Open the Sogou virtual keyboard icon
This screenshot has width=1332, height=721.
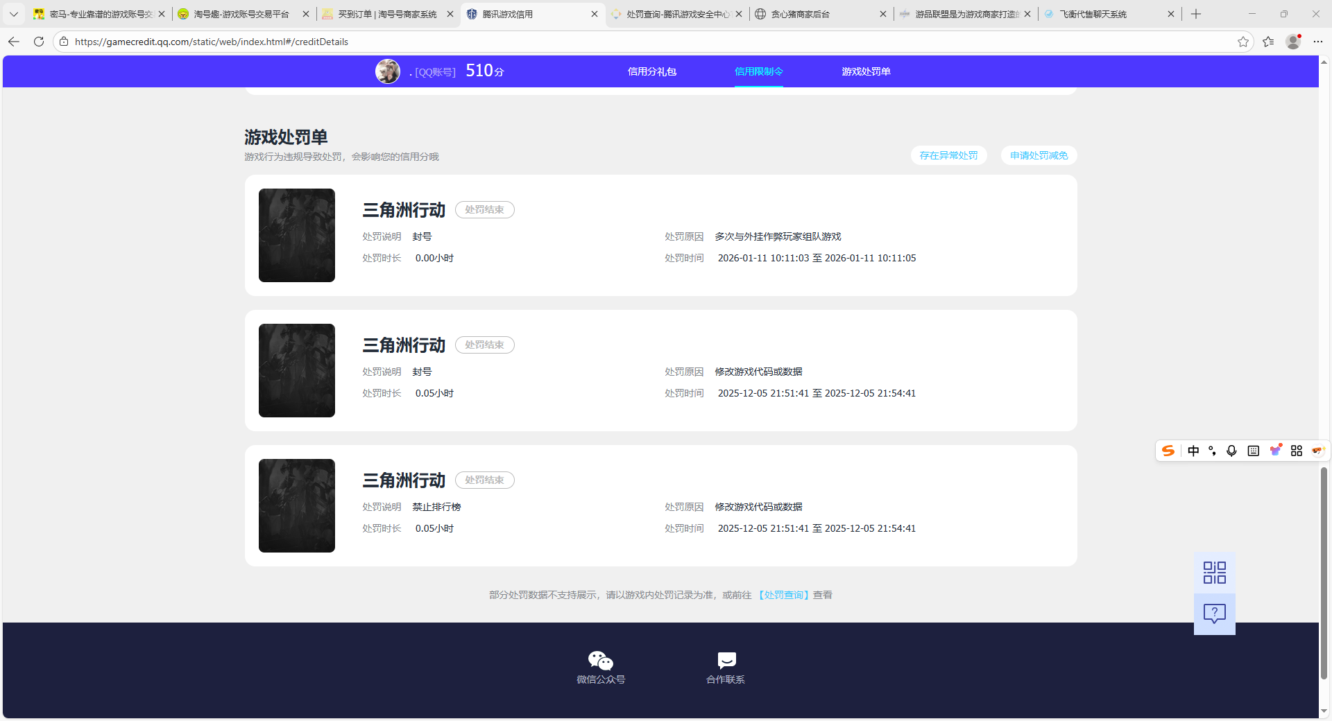pyautogui.click(x=1253, y=451)
